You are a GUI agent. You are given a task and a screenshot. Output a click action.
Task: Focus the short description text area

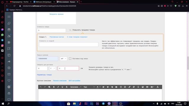pyautogui.click(x=100, y=95)
